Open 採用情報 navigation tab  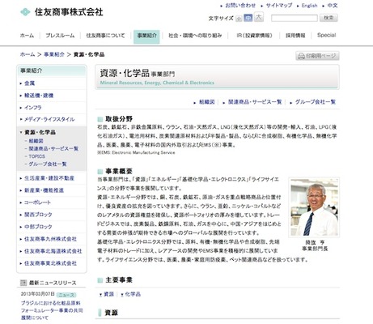pos(295,36)
